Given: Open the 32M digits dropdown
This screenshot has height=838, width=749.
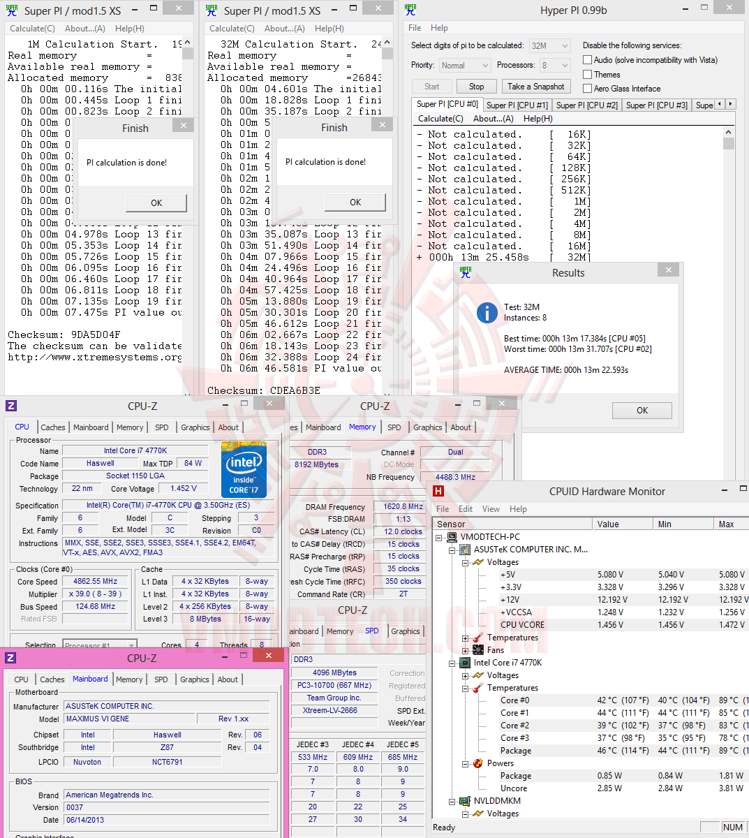Looking at the screenshot, I should 550,45.
